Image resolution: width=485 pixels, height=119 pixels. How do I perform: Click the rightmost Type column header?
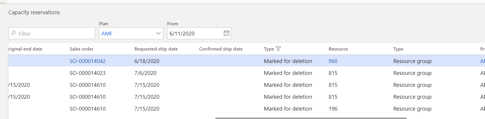click(x=398, y=49)
